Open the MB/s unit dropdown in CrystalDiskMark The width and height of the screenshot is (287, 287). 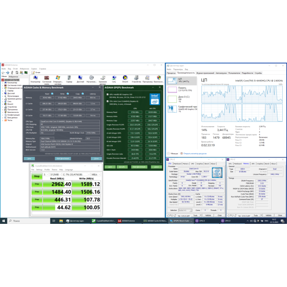pyautogui.click(x=96, y=175)
